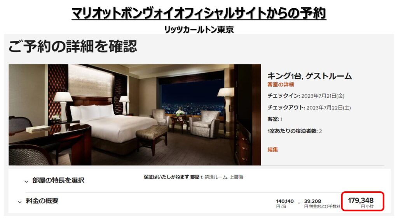
Task: Click the 客室: 1 room count line
Action: coord(275,119)
